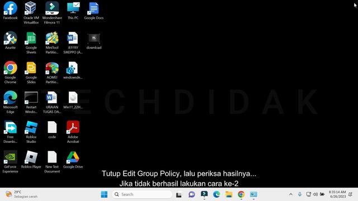The height and width of the screenshot is (201, 358).
Task: Select the Win11_22H... disc image file
Action: point(73,100)
